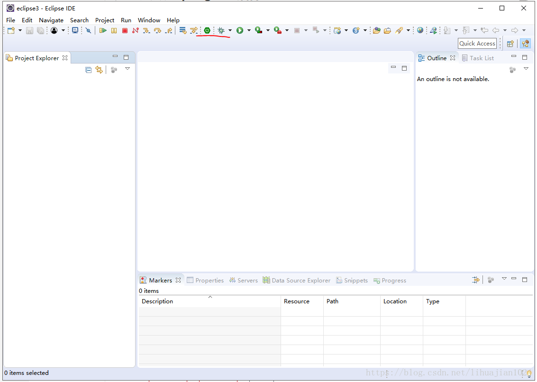
Task: Open the Project menu
Action: (x=105, y=20)
